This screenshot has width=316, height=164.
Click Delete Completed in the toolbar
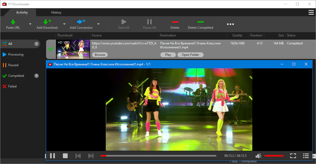click(200, 24)
